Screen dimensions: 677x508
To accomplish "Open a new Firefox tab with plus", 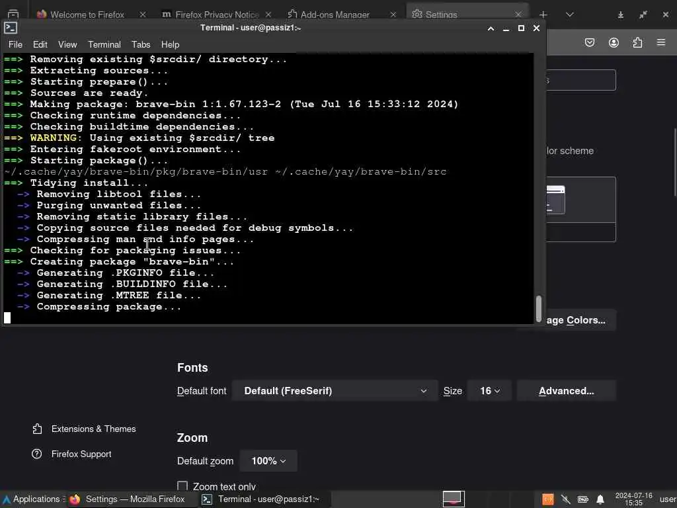I will [x=543, y=15].
